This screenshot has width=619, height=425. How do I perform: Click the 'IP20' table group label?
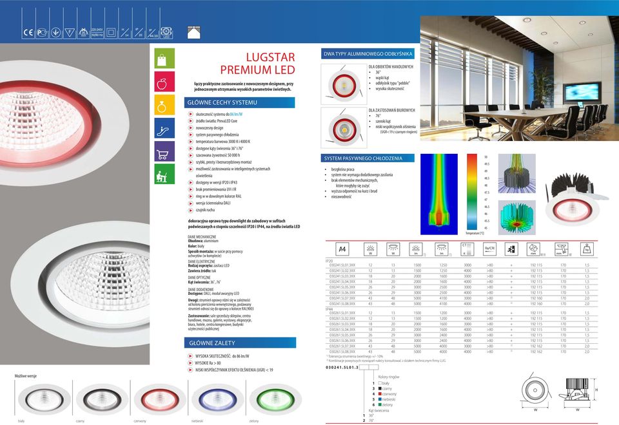[x=329, y=261]
